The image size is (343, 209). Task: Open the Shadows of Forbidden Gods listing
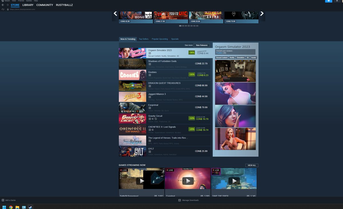pos(165,64)
